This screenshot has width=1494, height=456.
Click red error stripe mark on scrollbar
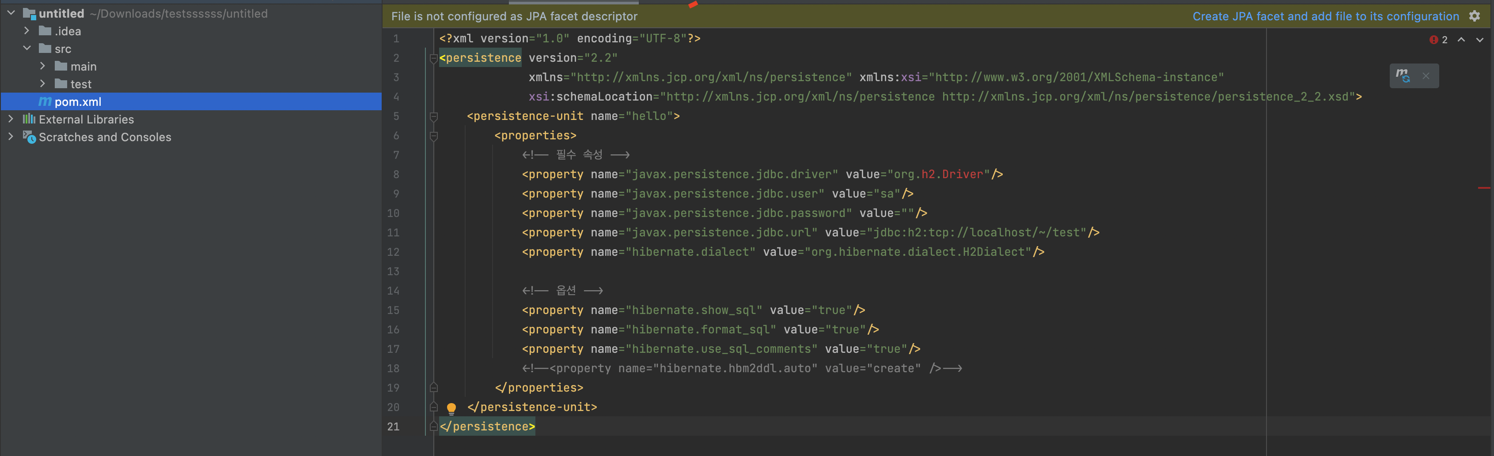pos(1483,188)
